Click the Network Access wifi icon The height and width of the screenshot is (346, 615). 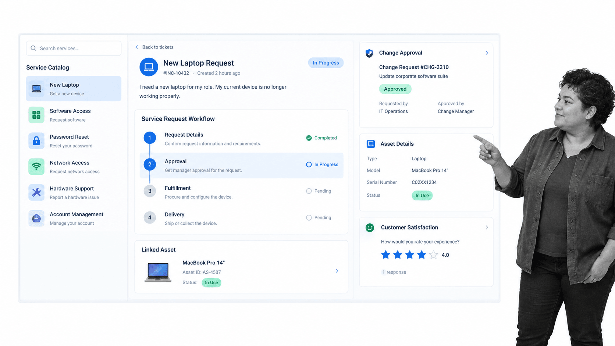point(36,167)
